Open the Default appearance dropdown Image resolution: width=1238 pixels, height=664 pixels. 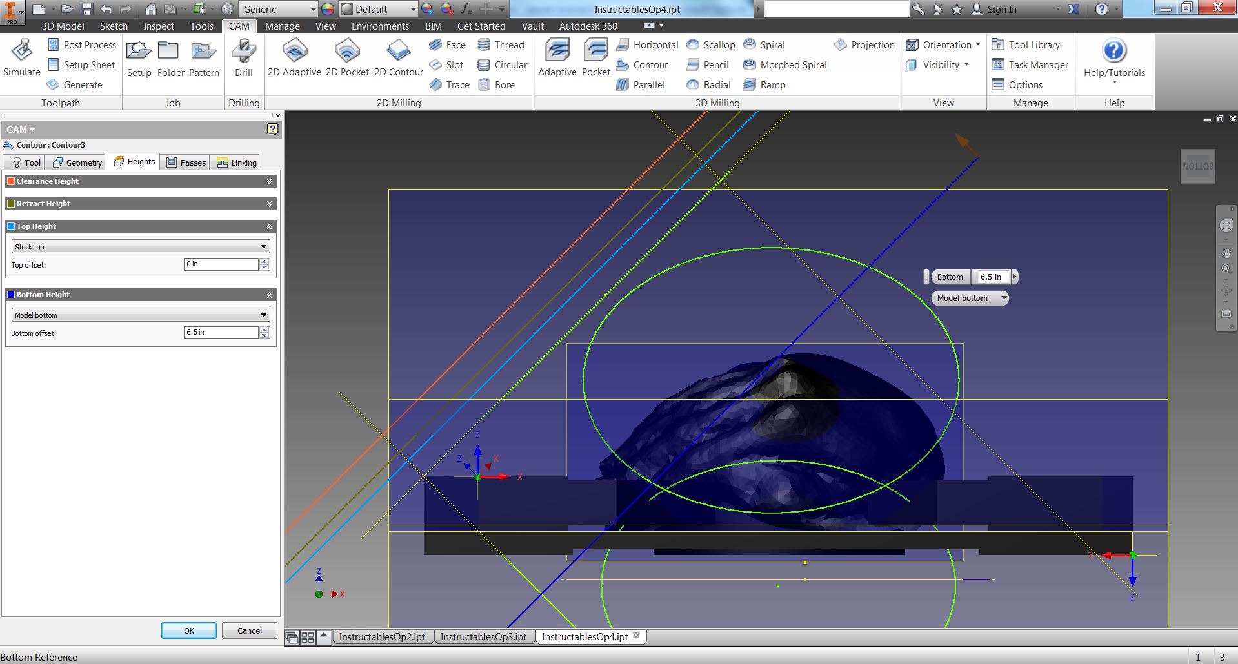pyautogui.click(x=379, y=9)
